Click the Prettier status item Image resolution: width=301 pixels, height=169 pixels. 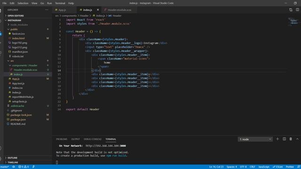coord(290,167)
